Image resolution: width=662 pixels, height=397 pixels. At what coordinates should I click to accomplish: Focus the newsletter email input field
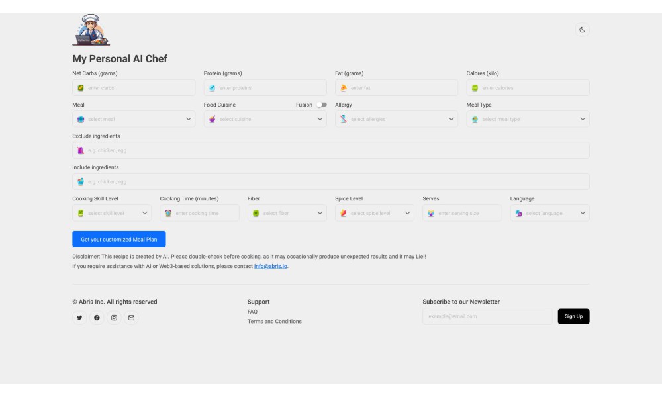point(487,316)
